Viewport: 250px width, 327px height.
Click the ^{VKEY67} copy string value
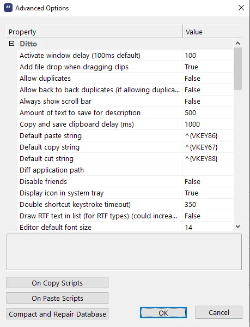tap(208, 147)
